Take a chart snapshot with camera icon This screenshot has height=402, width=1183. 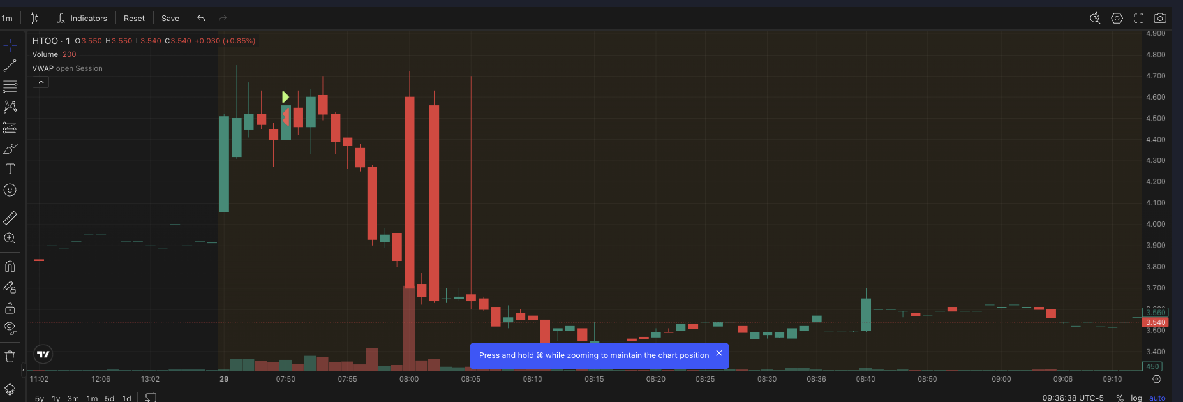pos(1160,19)
